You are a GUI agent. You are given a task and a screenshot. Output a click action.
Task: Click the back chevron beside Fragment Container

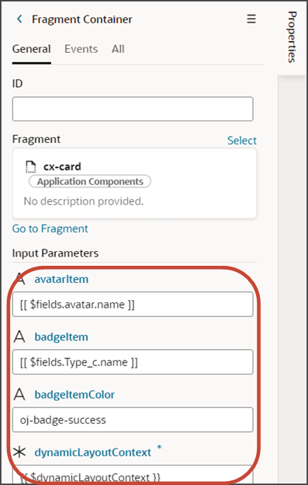(19, 19)
